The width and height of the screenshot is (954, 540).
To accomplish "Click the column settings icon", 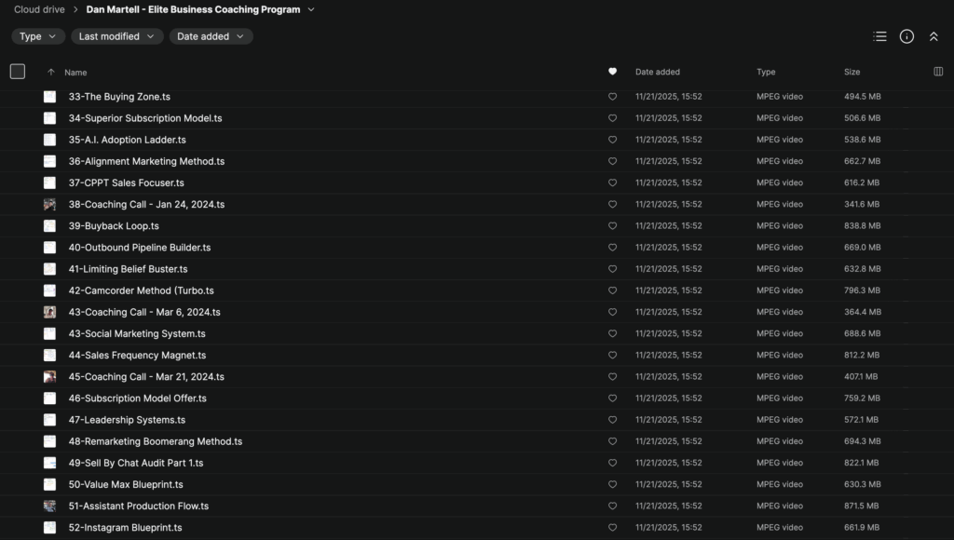I will (938, 72).
